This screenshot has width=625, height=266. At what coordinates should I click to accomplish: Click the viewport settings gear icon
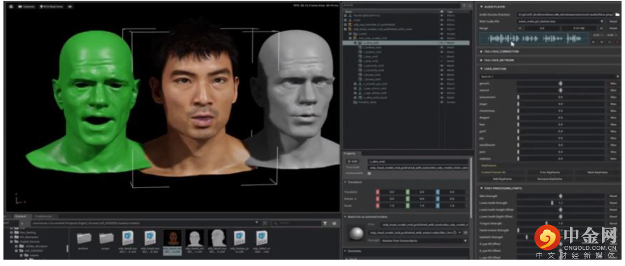(11, 6)
